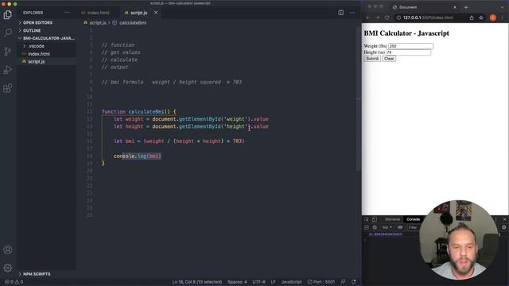The width and height of the screenshot is (509, 286).
Task: Click the Submit button on the page
Action: (x=372, y=59)
